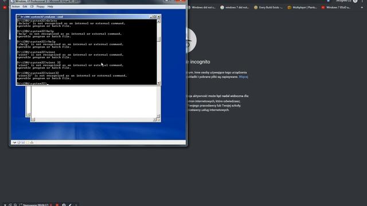Open the Floppy menu in Virtual PC
367x206 pixels.
click(x=40, y=6)
